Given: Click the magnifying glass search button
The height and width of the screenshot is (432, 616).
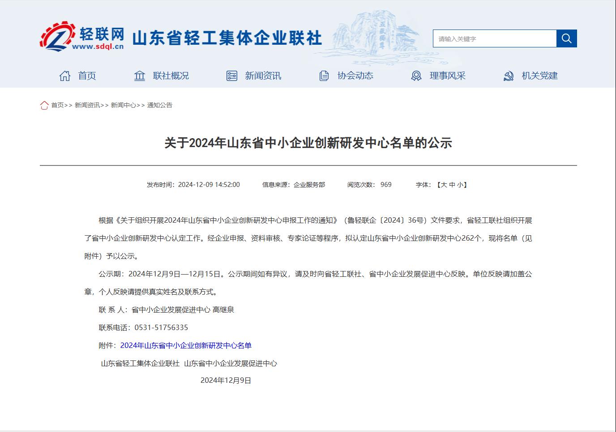Looking at the screenshot, I should click(x=566, y=38).
